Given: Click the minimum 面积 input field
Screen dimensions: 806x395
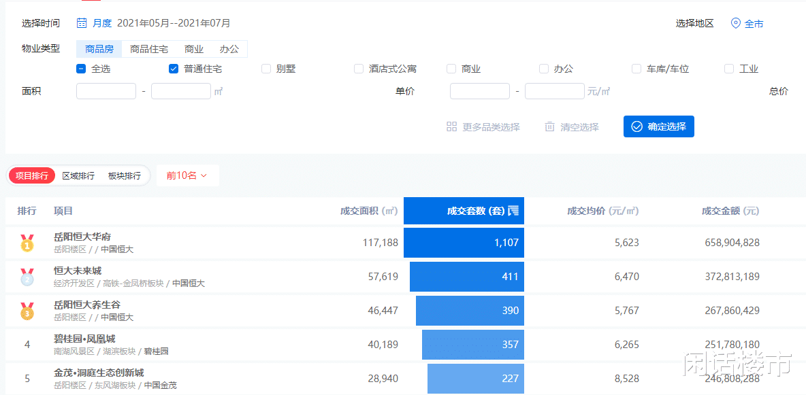Looking at the screenshot, I should point(106,91).
